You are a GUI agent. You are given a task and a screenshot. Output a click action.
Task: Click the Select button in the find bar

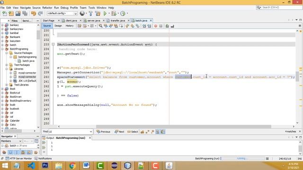click(133, 132)
